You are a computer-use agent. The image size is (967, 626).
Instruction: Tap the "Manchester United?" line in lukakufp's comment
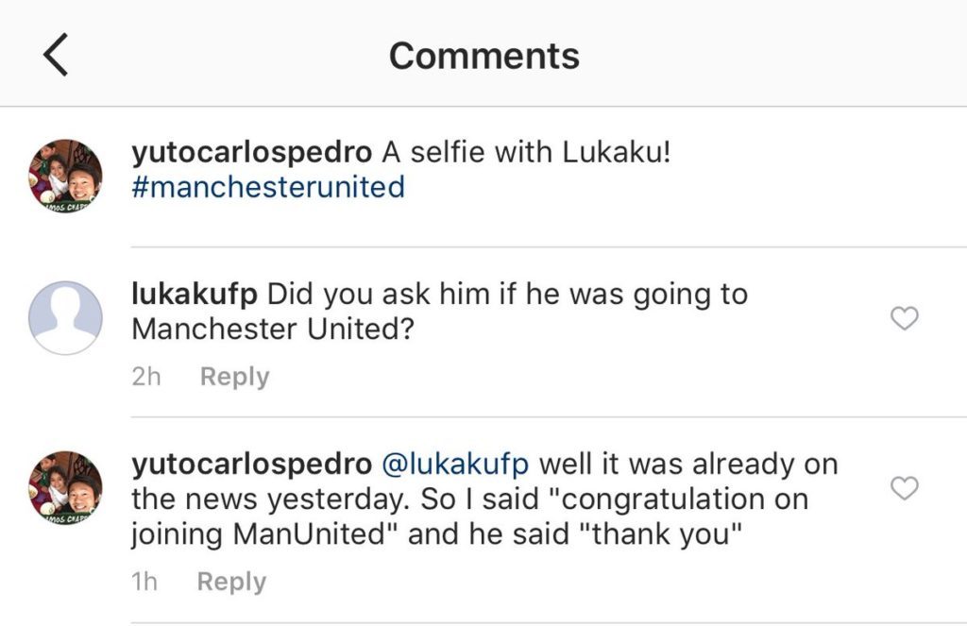(275, 329)
